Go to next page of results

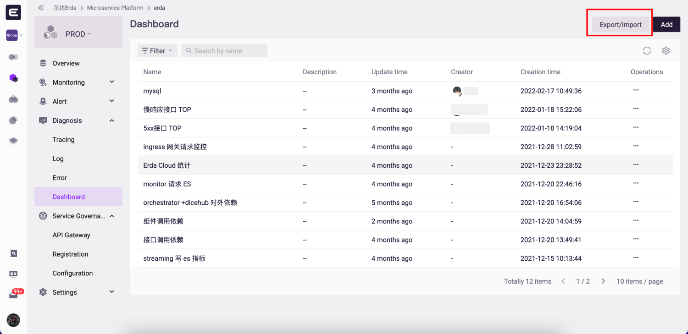pyautogui.click(x=603, y=281)
